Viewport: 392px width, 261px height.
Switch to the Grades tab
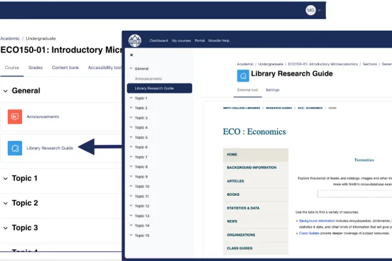pos(35,68)
